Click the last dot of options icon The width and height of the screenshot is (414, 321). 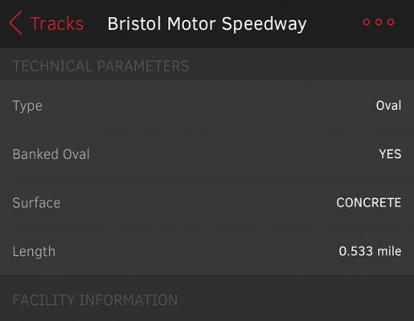pos(391,22)
